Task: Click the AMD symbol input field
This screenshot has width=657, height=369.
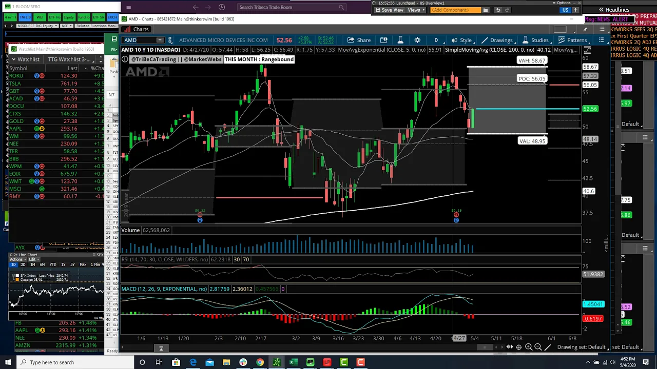Action: coord(139,40)
